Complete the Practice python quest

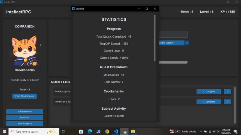coord(209,91)
